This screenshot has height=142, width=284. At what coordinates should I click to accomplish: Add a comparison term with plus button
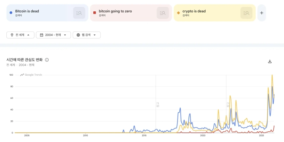coord(262,13)
